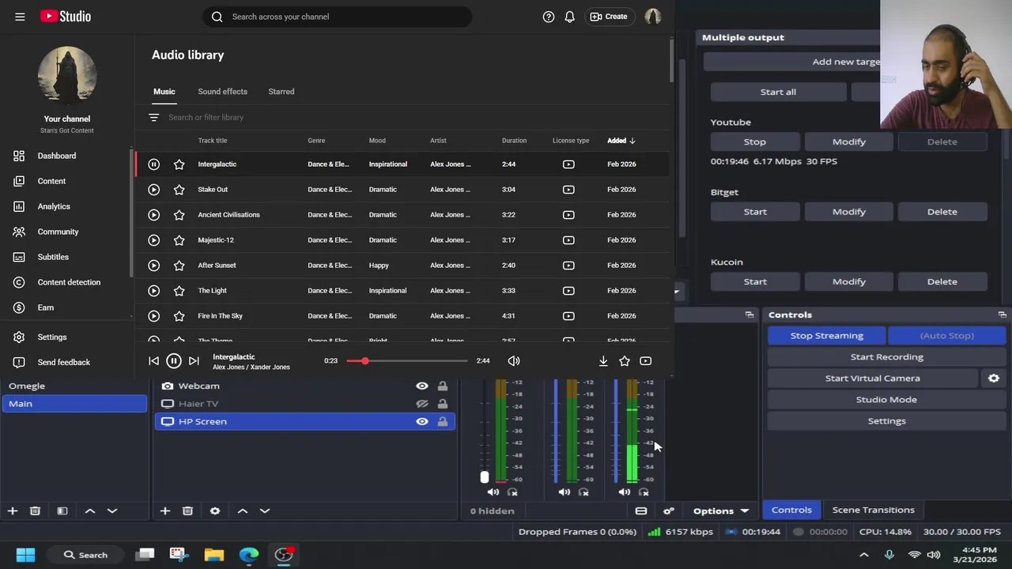This screenshot has height=569, width=1012.
Task: Select the Music tab
Action: coord(164,92)
